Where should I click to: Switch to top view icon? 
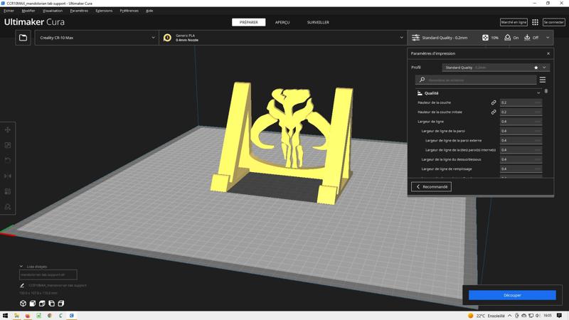click(x=42, y=304)
